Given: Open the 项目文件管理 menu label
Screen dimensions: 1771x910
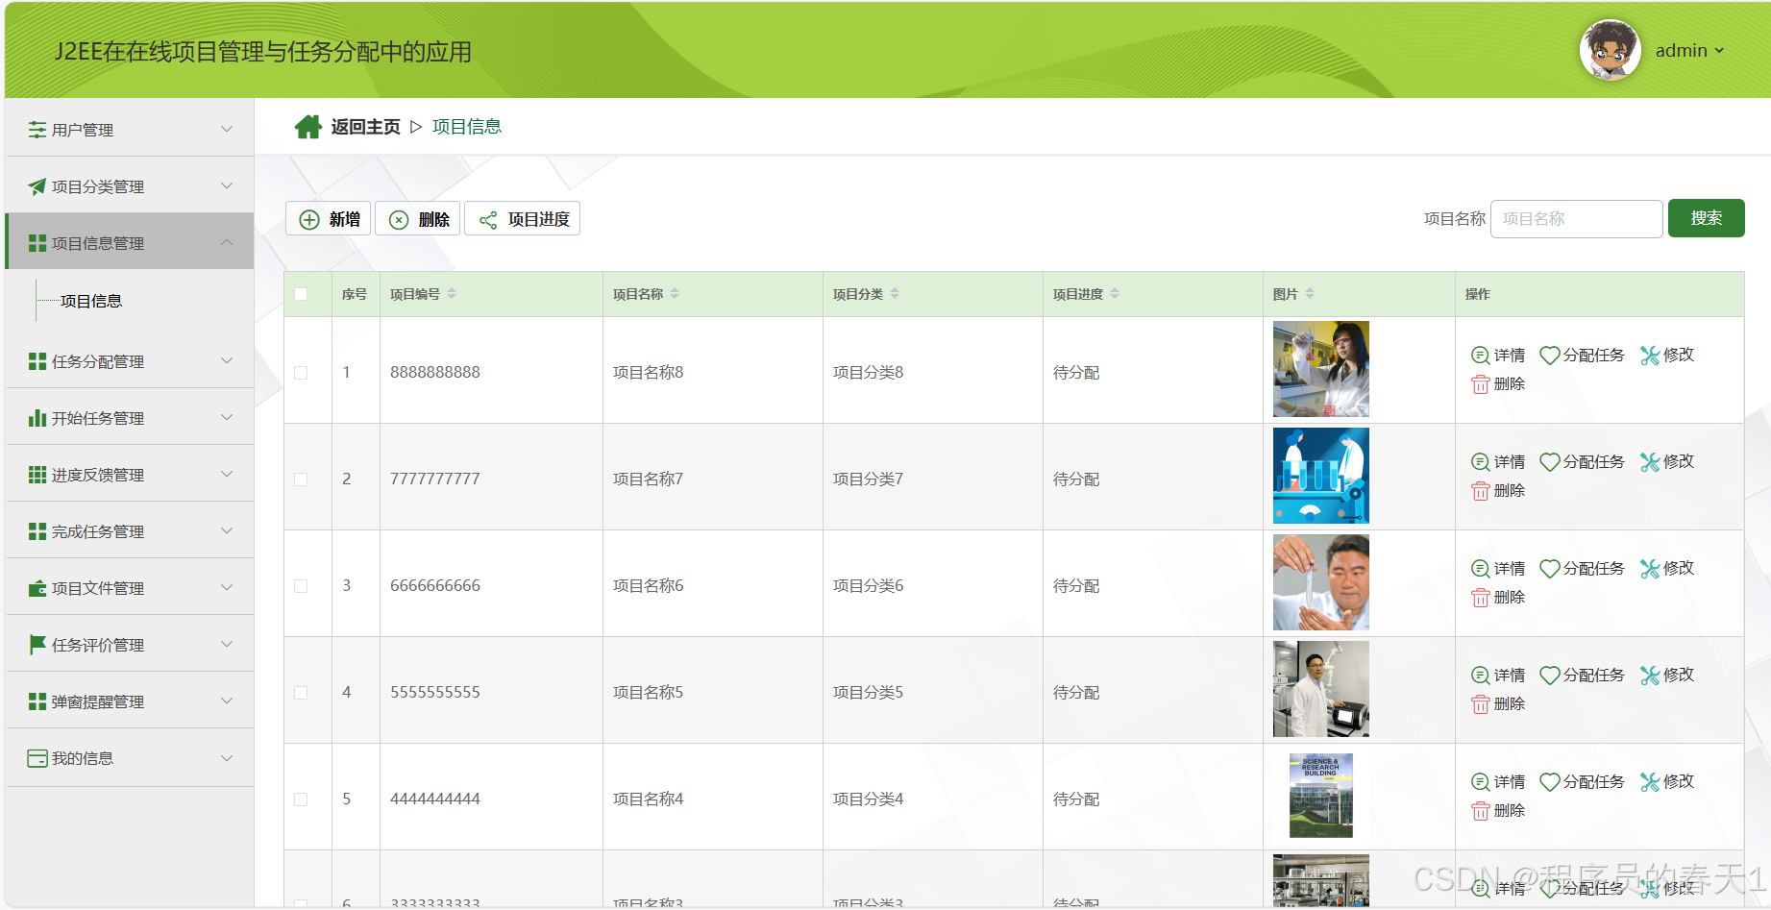Looking at the screenshot, I should [x=98, y=588].
